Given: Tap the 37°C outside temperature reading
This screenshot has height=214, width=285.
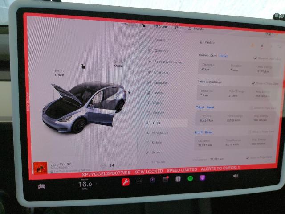Looking at the screenshot, I should click(178, 28).
